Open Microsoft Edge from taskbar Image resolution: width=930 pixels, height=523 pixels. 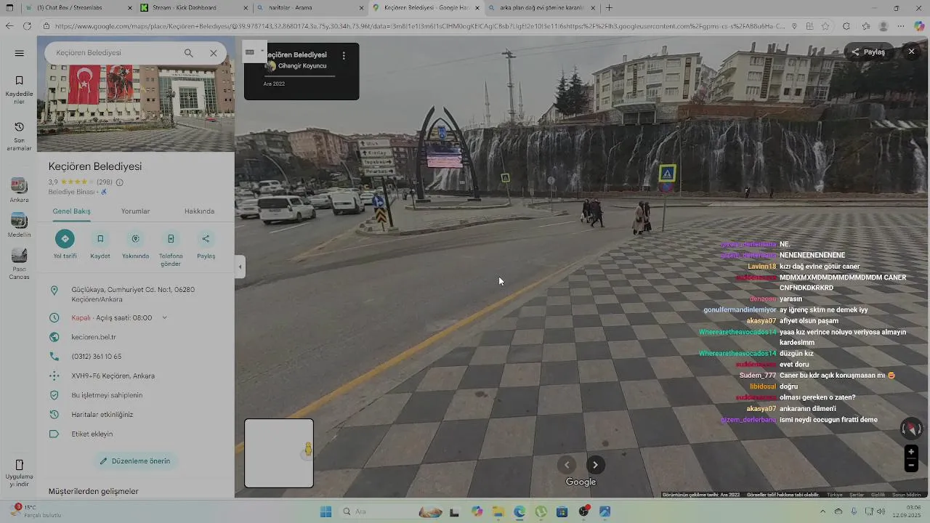point(519,511)
